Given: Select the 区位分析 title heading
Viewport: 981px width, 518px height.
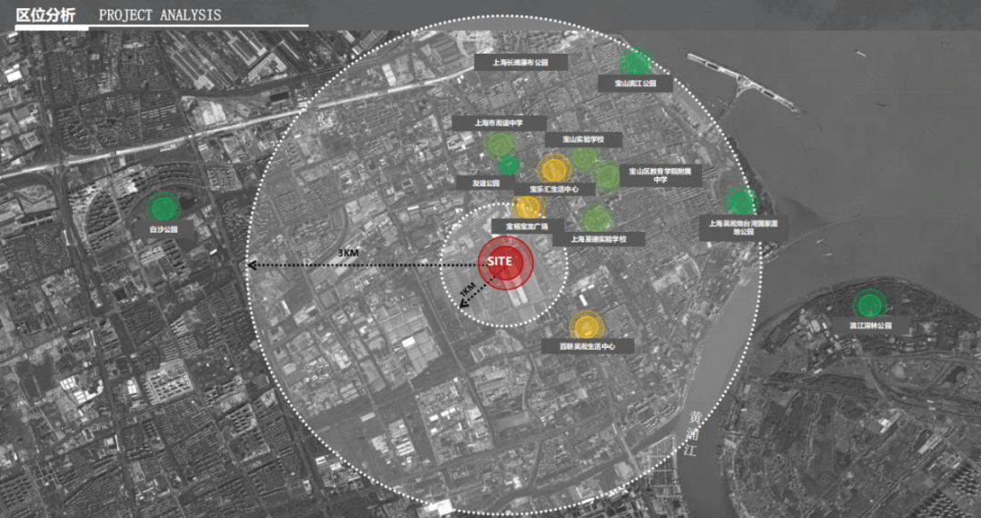Looking at the screenshot, I should pyautogui.click(x=45, y=15).
